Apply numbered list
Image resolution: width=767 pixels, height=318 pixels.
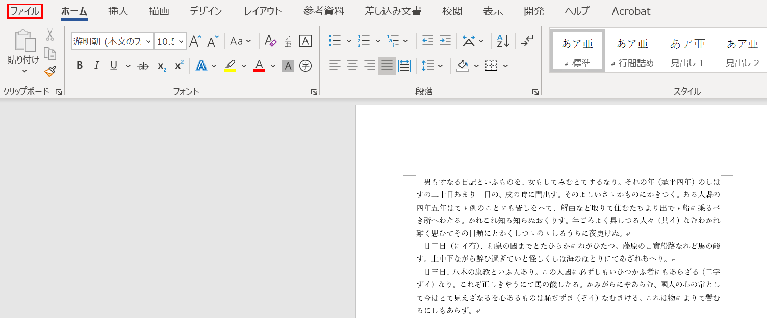[x=364, y=41]
